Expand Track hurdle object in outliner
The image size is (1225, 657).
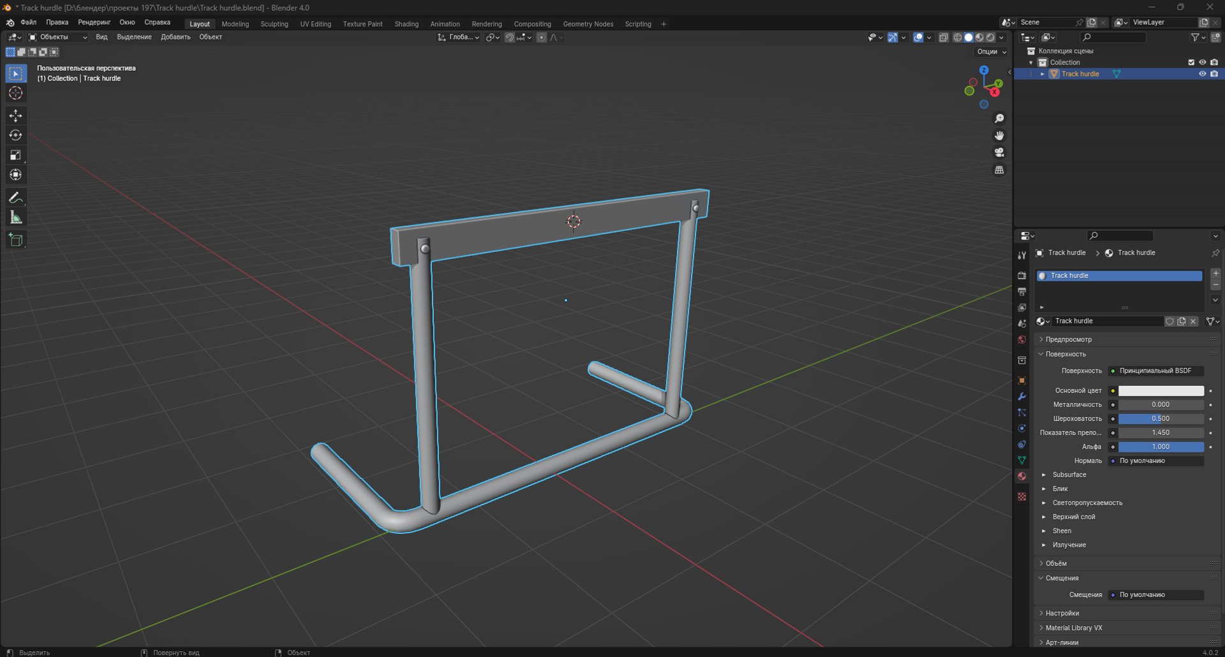tap(1043, 74)
